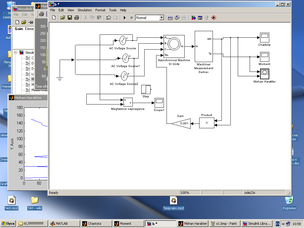Switch to Chastota window in taskbar
This screenshot has width=304, height=228.
(x=96, y=224)
